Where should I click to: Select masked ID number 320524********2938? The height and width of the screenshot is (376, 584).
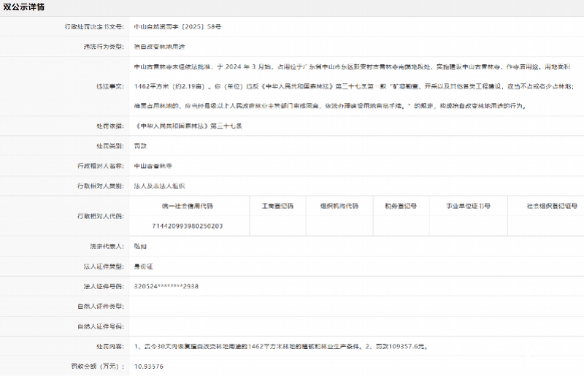point(166,287)
